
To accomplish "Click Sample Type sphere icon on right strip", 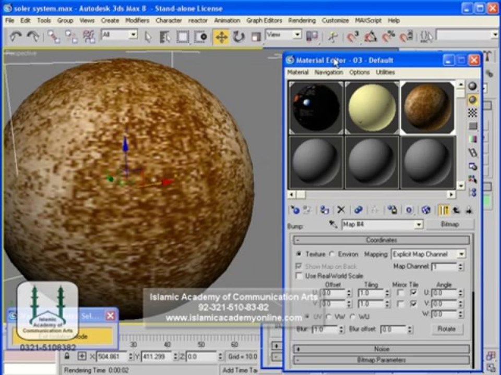I will coord(472,86).
